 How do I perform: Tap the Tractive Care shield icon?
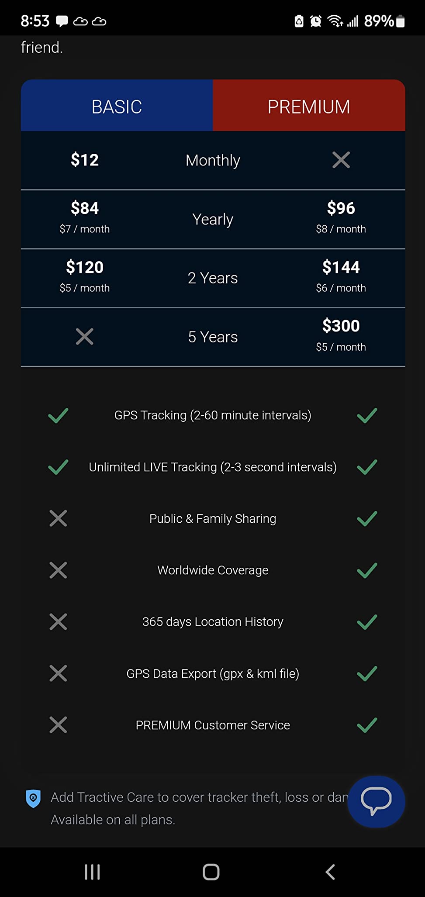point(33,799)
